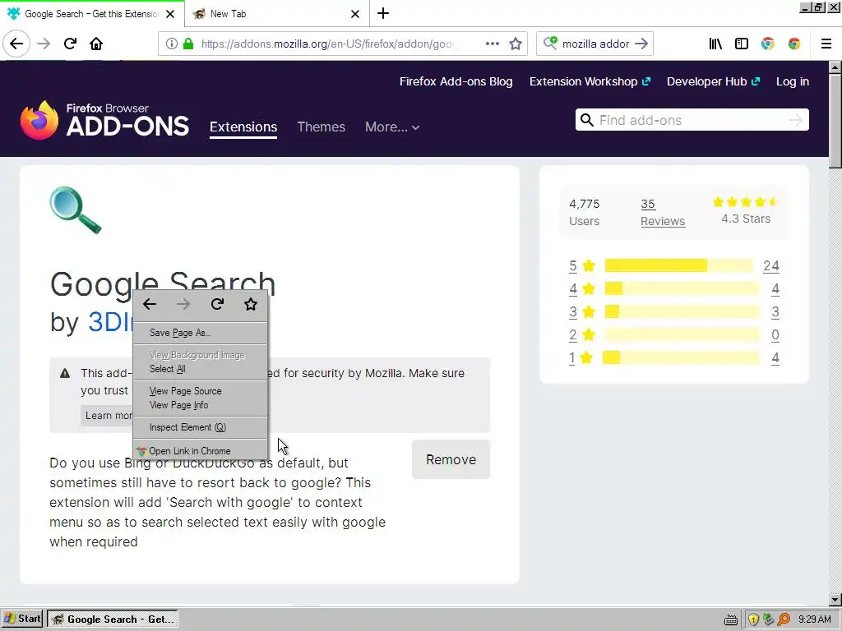Close the New Tab tab
This screenshot has height=631, width=842.
(x=355, y=14)
